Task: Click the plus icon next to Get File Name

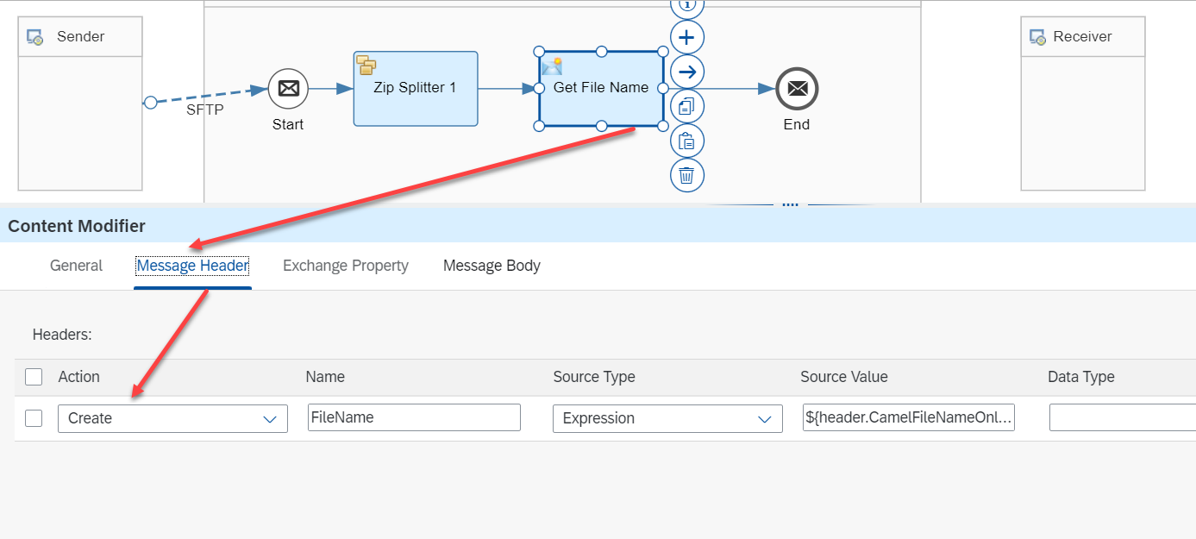Action: click(686, 37)
